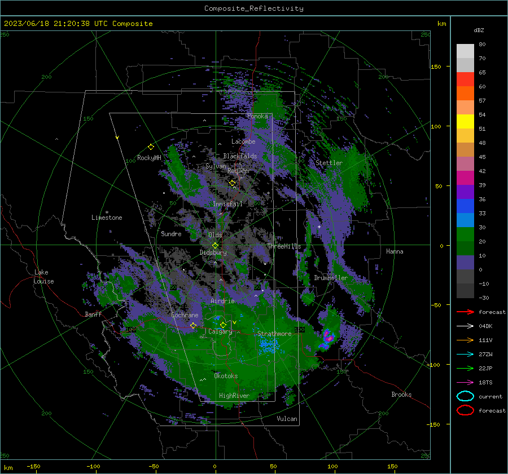Click the white 04DK arrow legend icon
508x474 pixels.
point(465,326)
